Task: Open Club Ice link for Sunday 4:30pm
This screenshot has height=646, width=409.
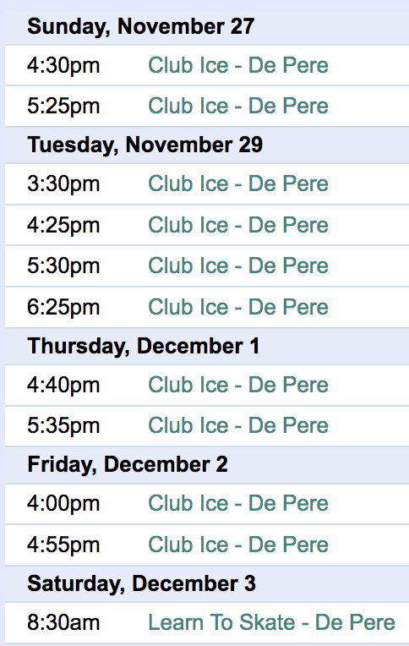Action: 238,65
